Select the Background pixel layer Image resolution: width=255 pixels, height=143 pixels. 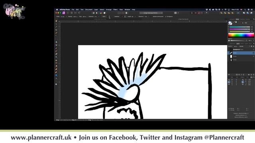click(x=241, y=49)
